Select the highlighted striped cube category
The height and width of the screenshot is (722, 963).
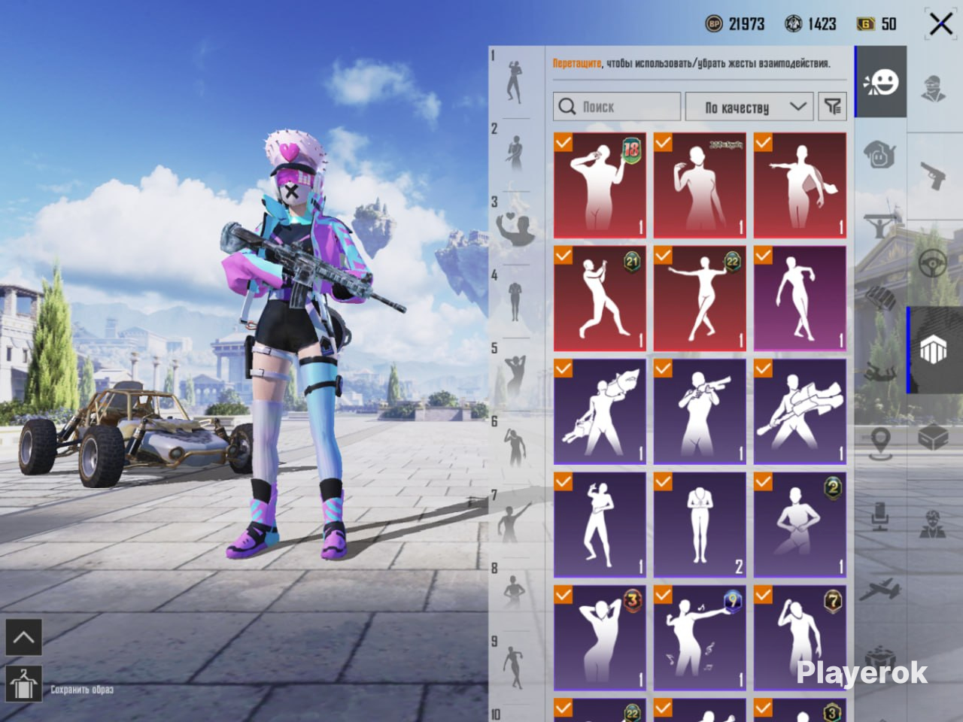click(934, 350)
